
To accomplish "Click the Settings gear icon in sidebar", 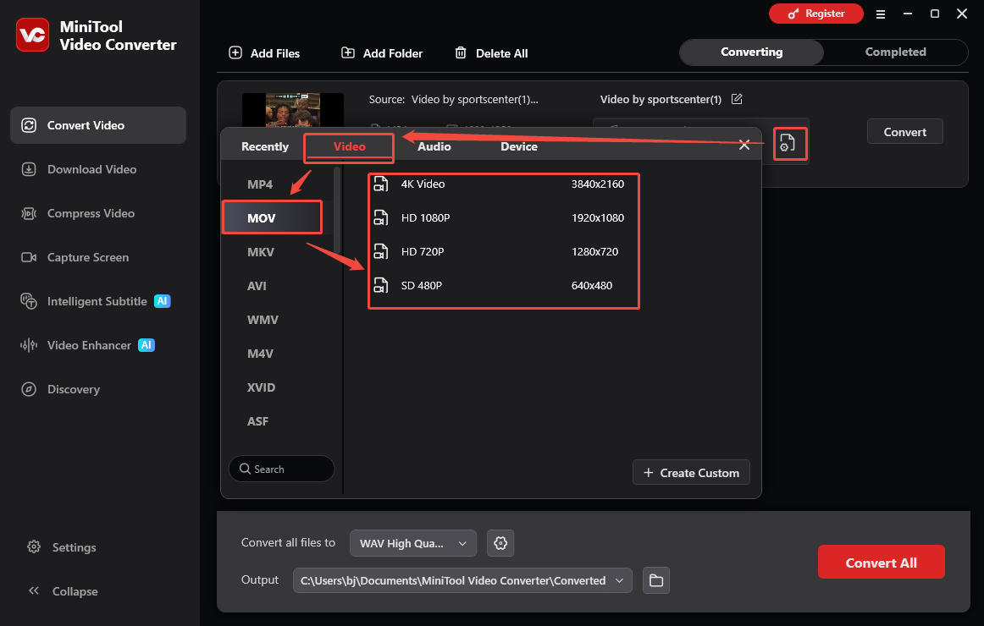I will (34, 547).
